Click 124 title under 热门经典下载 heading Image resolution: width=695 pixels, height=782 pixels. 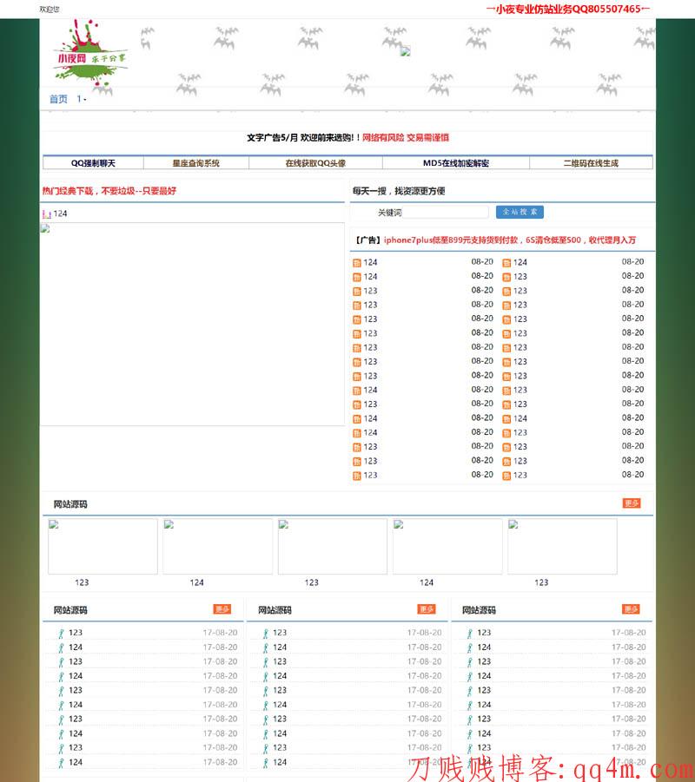(x=61, y=214)
